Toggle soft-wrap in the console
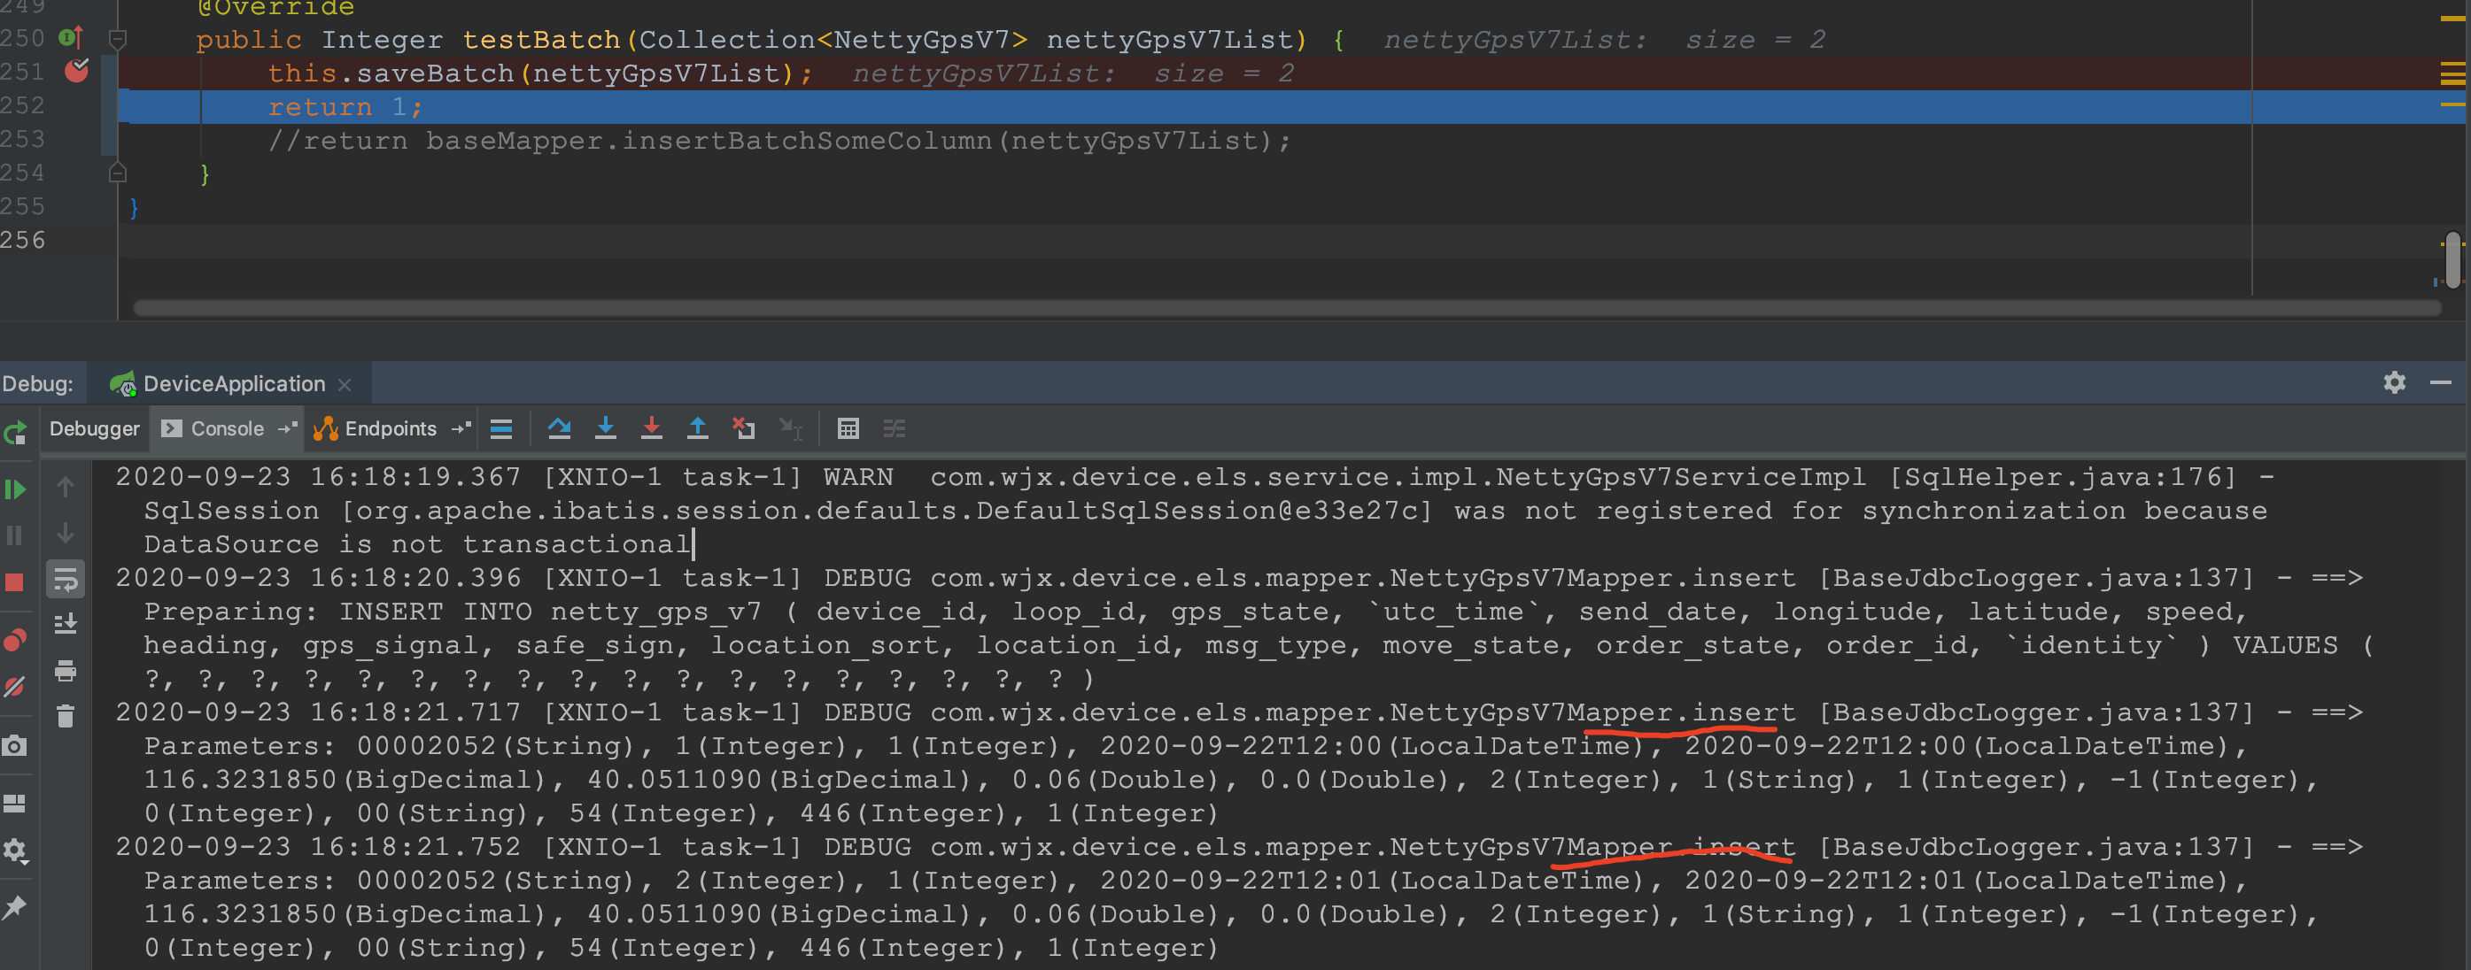 pyautogui.click(x=66, y=579)
